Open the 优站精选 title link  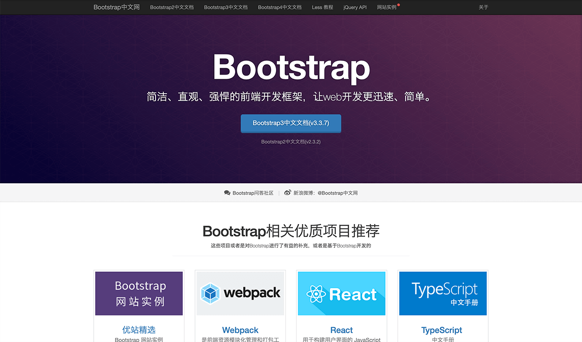coord(139,330)
